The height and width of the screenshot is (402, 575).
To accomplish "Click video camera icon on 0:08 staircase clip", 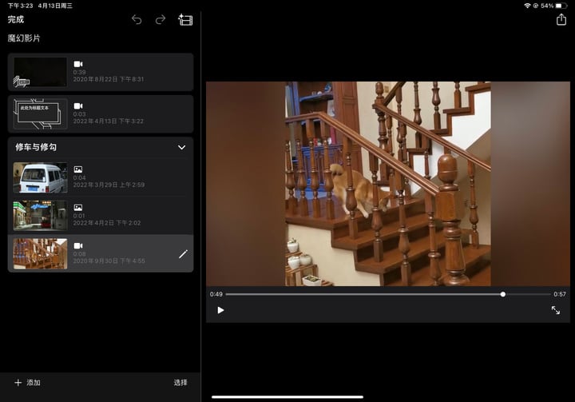I will click(x=78, y=245).
